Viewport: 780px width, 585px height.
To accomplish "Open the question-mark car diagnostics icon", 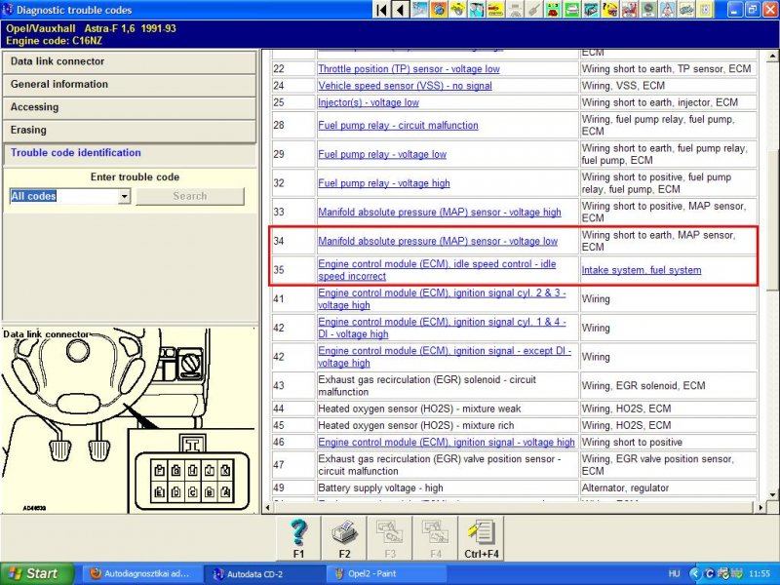I will point(610,10).
